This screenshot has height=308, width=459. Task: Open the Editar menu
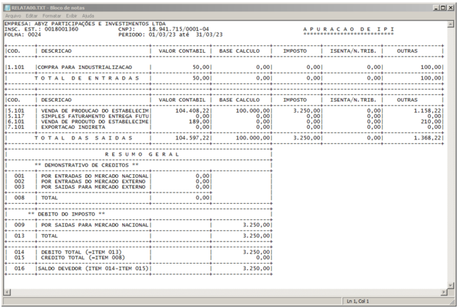point(31,16)
